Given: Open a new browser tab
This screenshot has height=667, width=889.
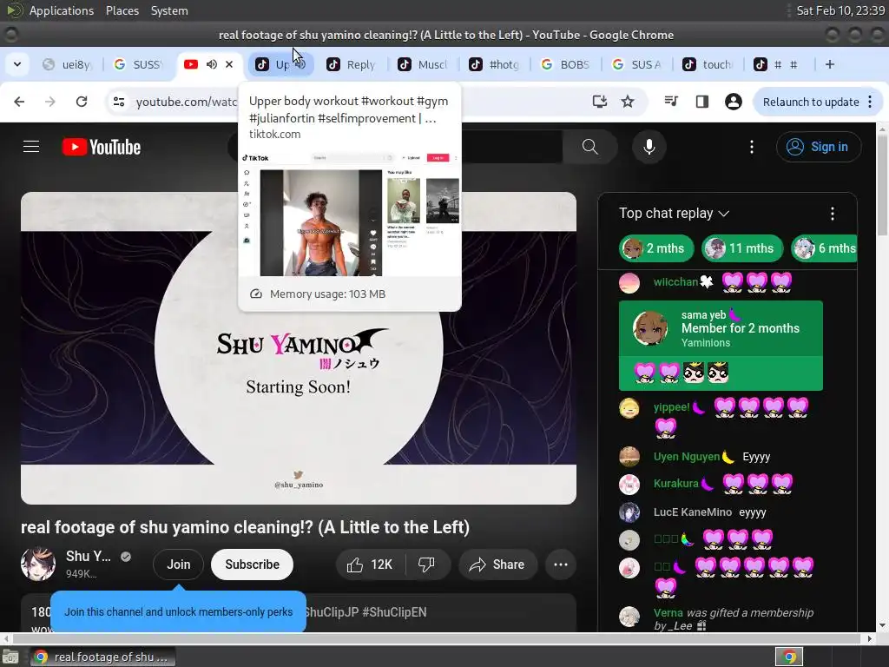Looking at the screenshot, I should [x=829, y=64].
